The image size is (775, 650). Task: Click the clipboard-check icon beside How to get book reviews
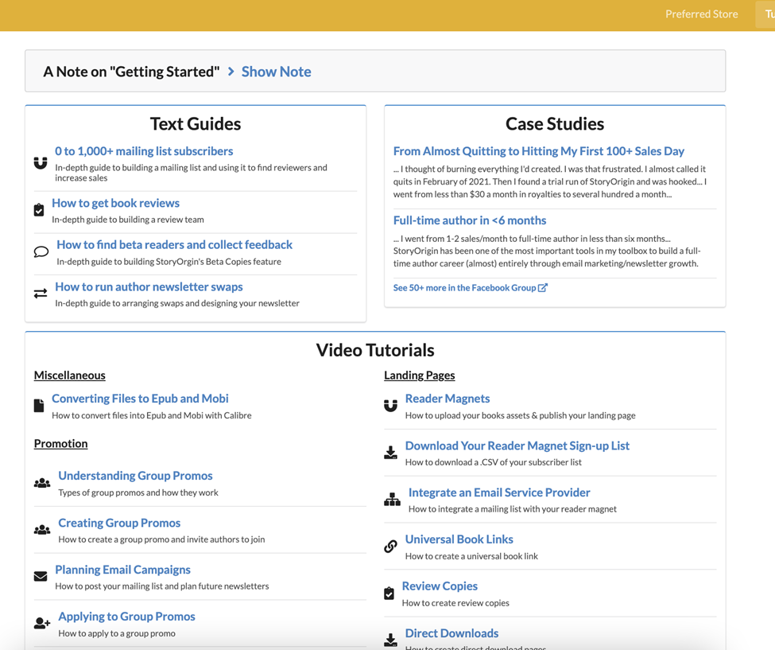coord(39,210)
